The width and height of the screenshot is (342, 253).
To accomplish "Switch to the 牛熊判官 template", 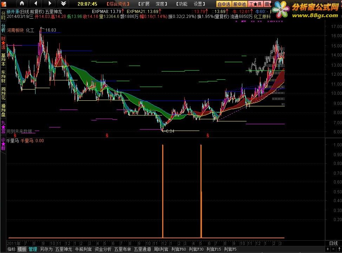I will point(83,249).
